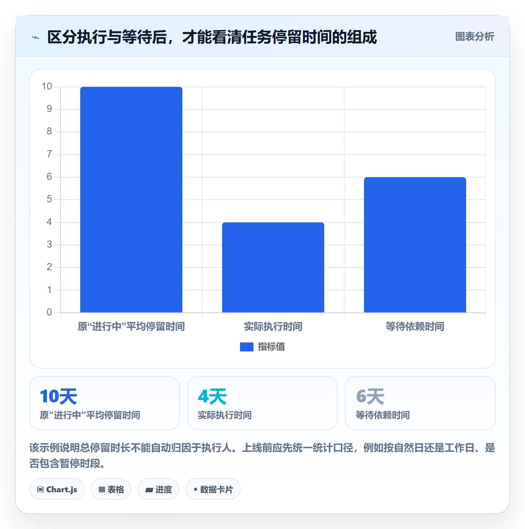The image size is (525, 529).
Task: Click the grid icon in the 表格 chip
Action: pyautogui.click(x=102, y=489)
